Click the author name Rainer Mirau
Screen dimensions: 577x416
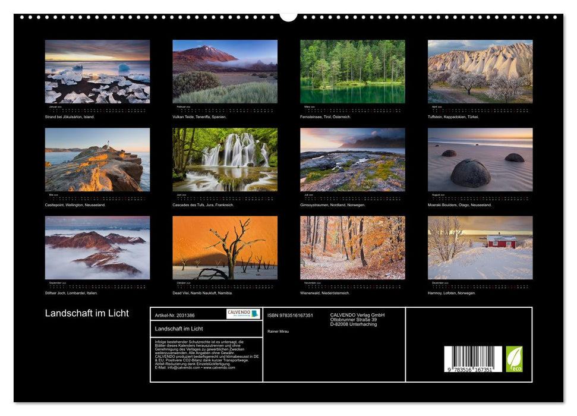277,331
